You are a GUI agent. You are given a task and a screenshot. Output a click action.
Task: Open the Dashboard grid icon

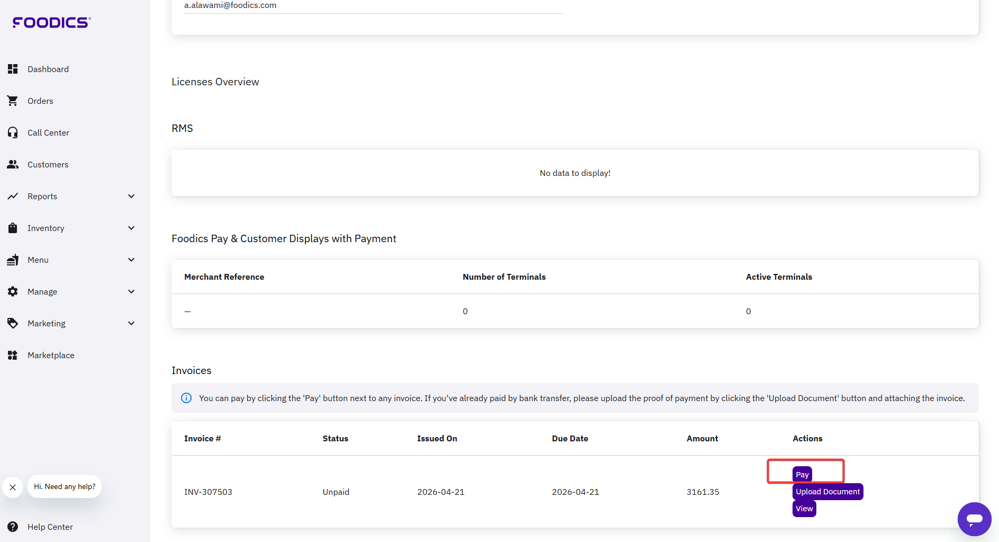point(13,69)
